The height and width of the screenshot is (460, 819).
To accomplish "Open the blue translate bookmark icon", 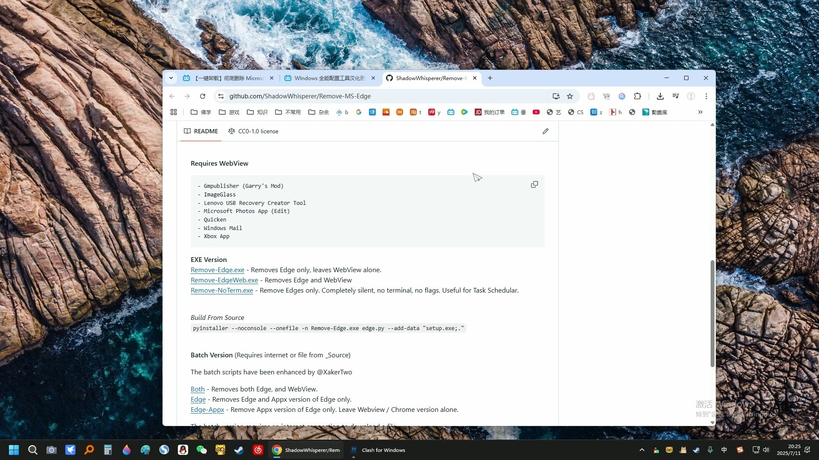I will pyautogui.click(x=372, y=112).
